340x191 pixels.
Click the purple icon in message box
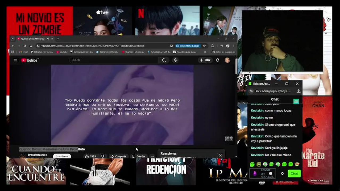(255, 173)
